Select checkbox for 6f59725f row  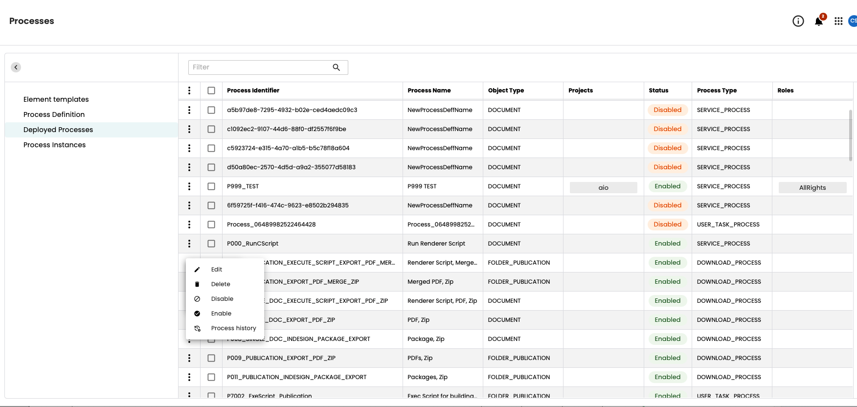(x=211, y=205)
